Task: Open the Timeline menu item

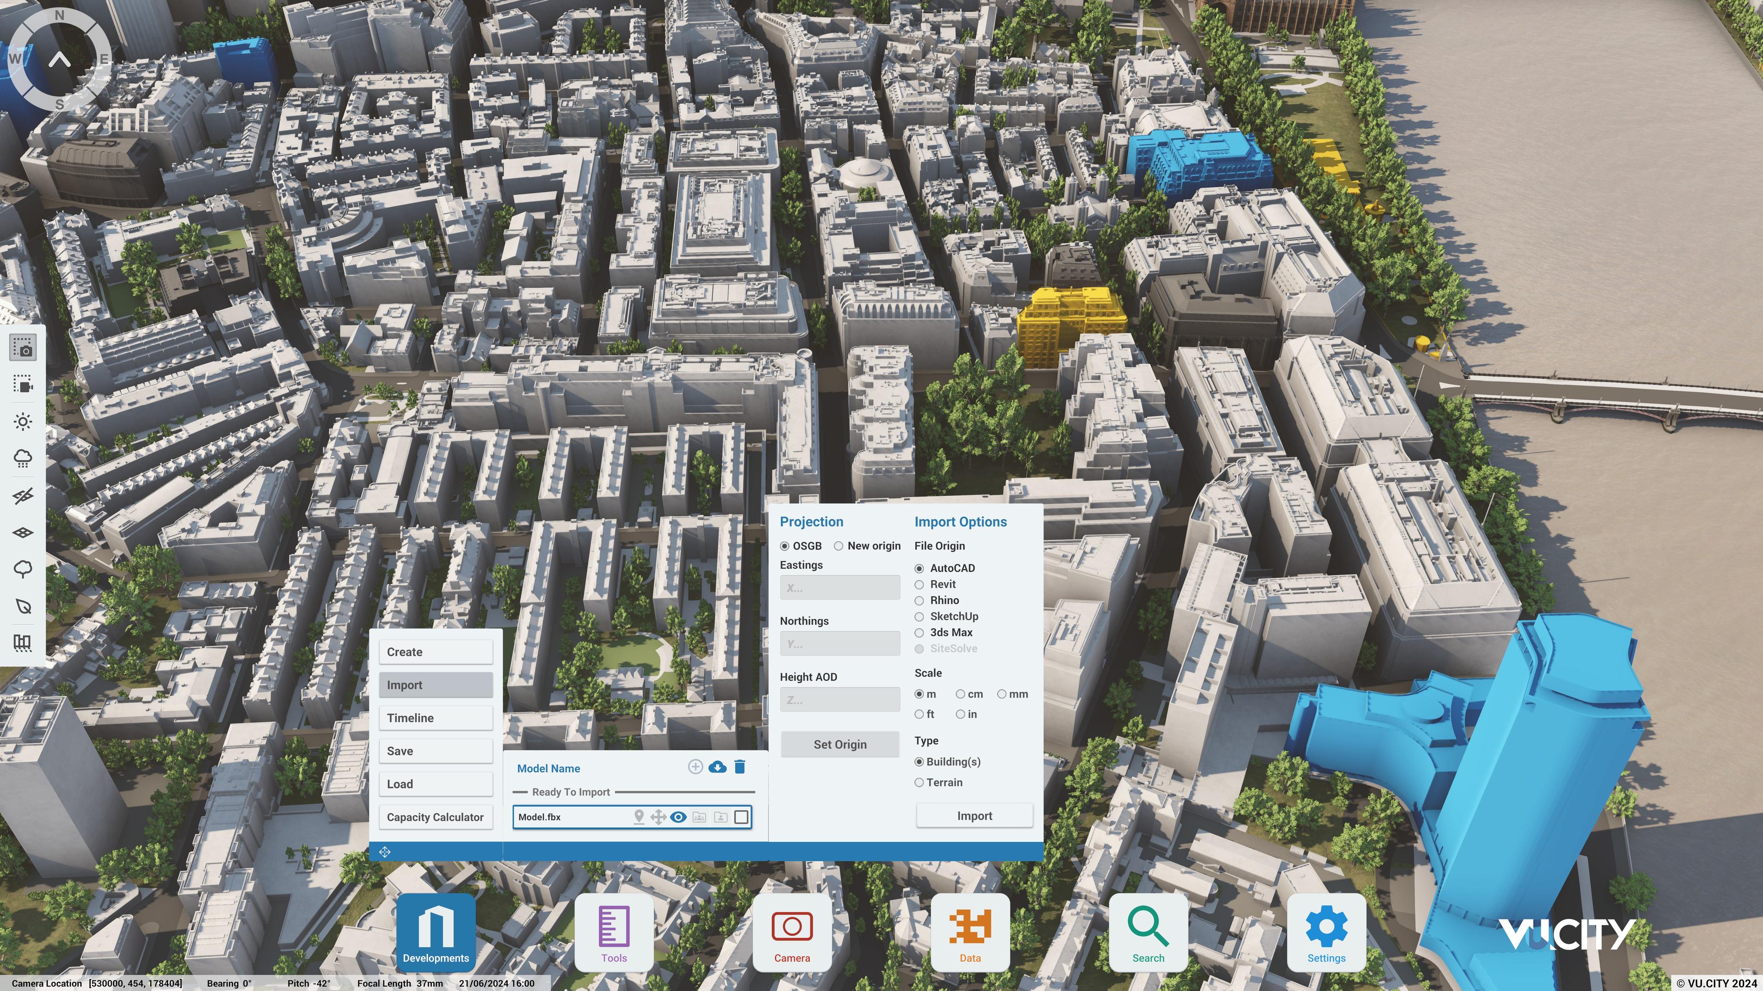Action: coord(435,718)
